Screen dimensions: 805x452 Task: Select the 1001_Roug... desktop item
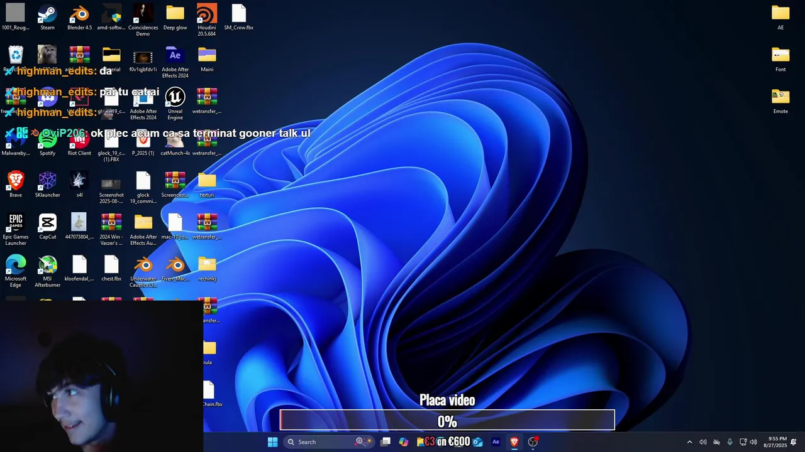pos(15,18)
